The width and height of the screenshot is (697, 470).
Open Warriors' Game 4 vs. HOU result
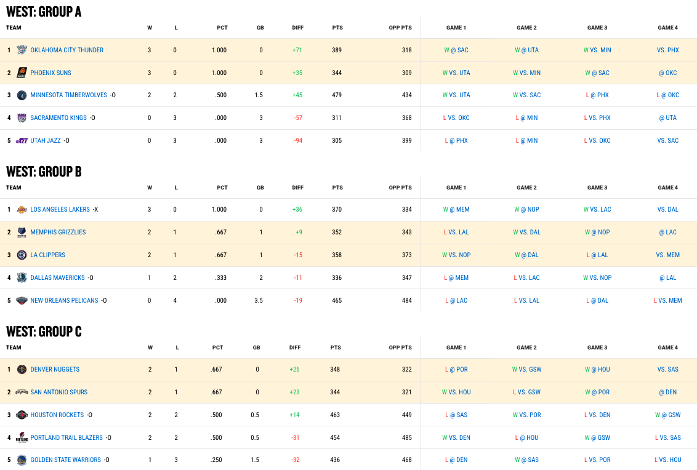click(667, 460)
